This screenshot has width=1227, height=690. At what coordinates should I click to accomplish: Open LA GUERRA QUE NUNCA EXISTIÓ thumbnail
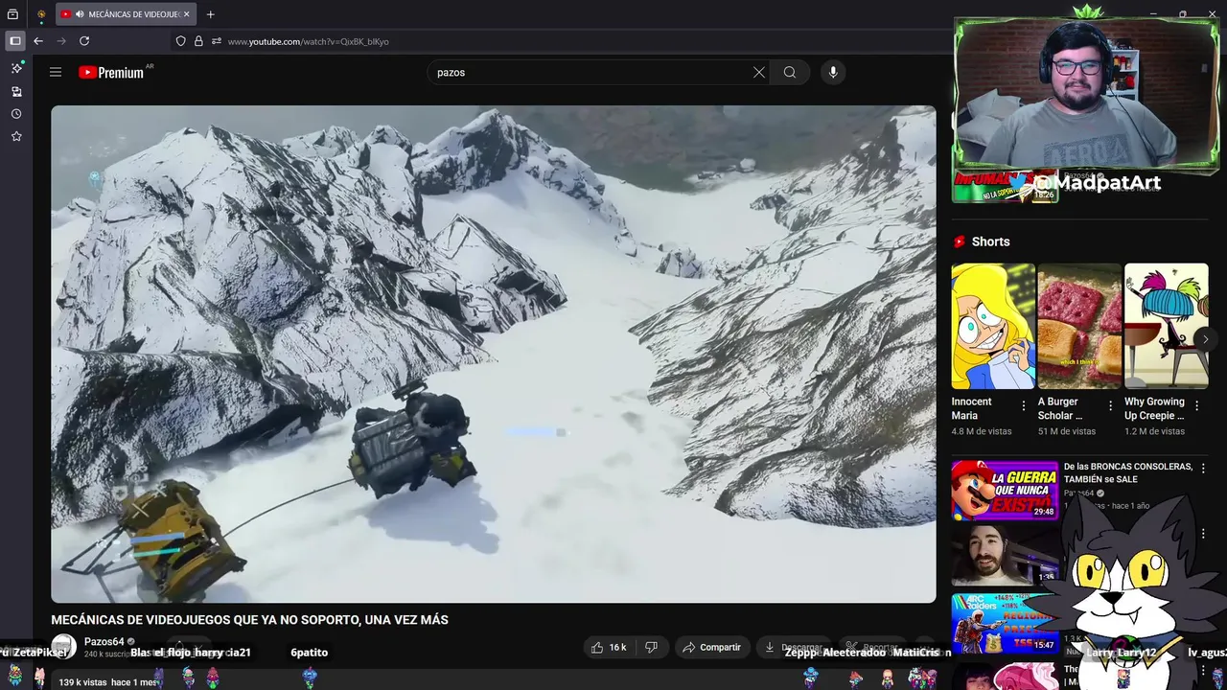pos(1005,491)
